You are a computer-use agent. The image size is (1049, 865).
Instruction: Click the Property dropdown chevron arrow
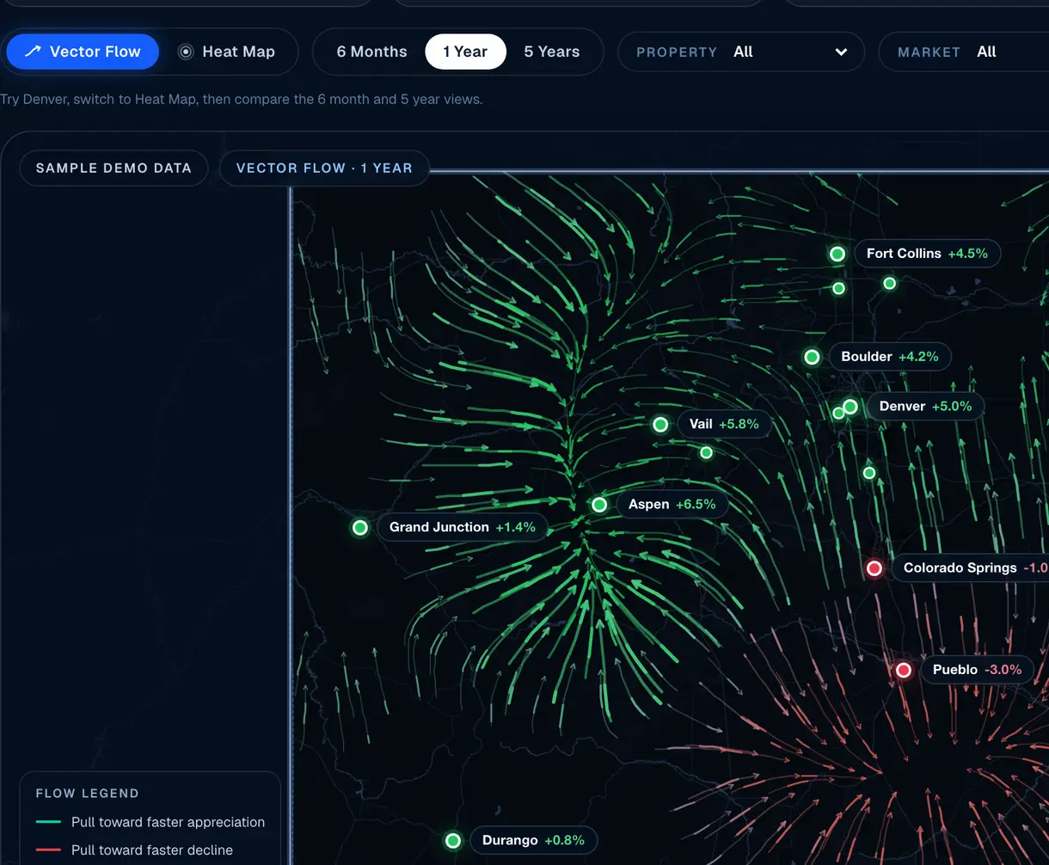click(841, 52)
